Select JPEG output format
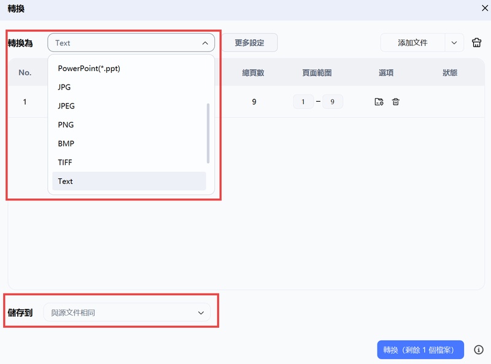 129,105
